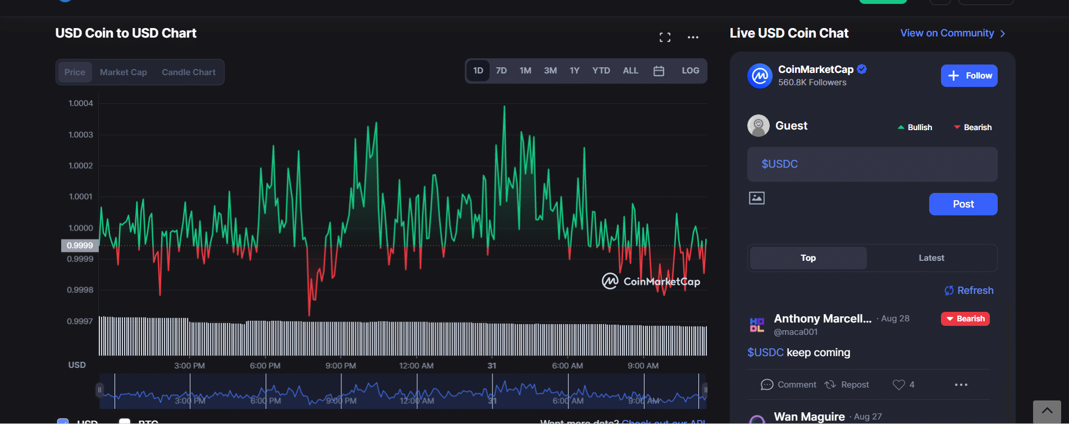The image size is (1069, 424).
Task: Switch to the Market Cap tab
Action: coord(124,72)
